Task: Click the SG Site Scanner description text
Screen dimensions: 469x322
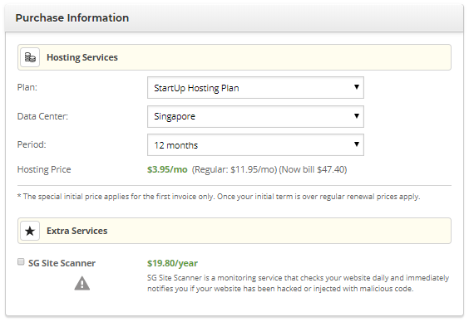Action: click(x=298, y=283)
